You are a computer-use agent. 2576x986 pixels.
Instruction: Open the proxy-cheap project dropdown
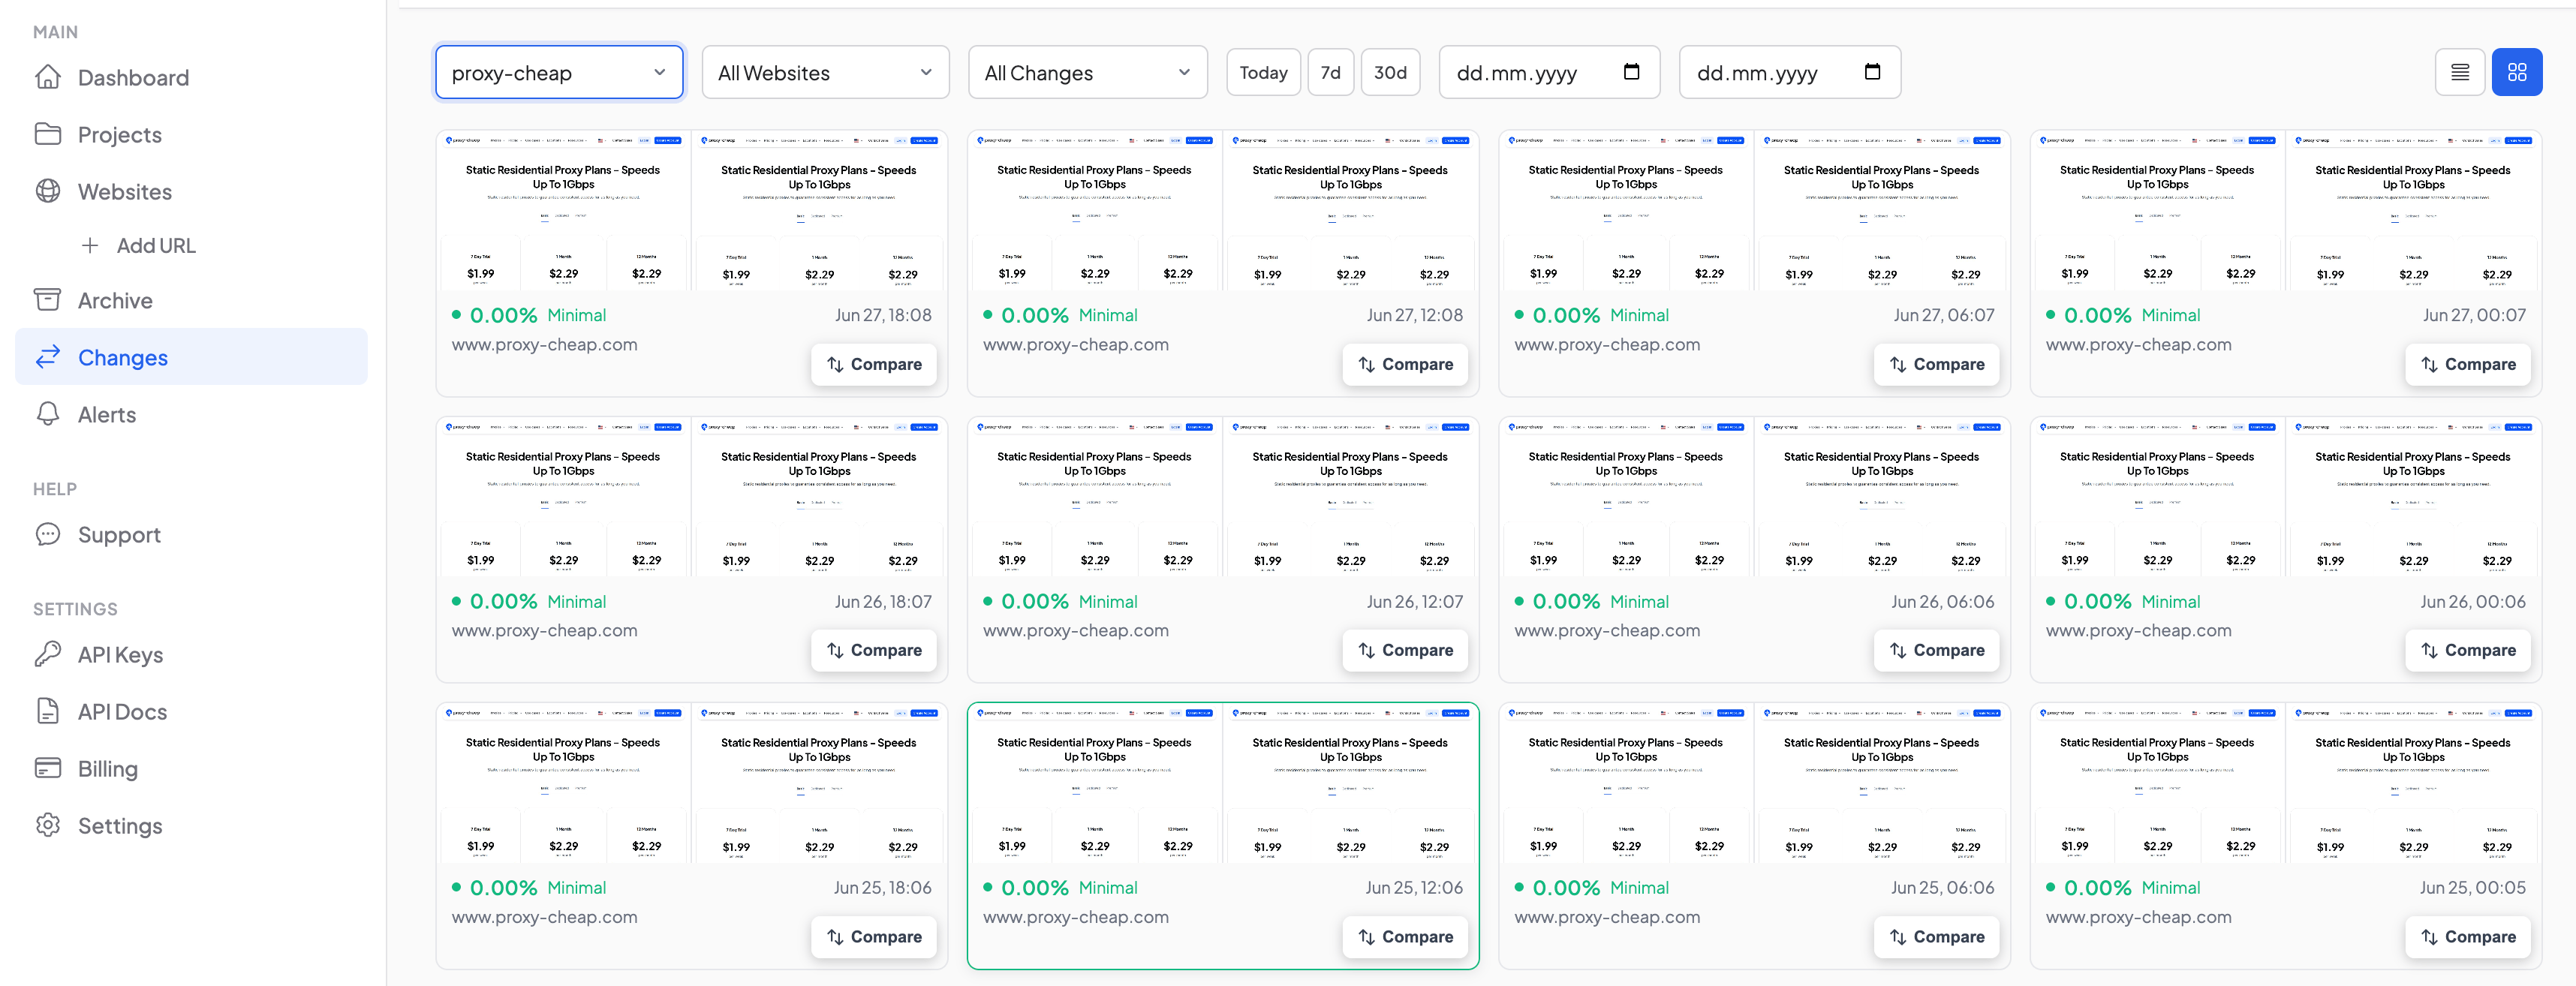pos(559,72)
